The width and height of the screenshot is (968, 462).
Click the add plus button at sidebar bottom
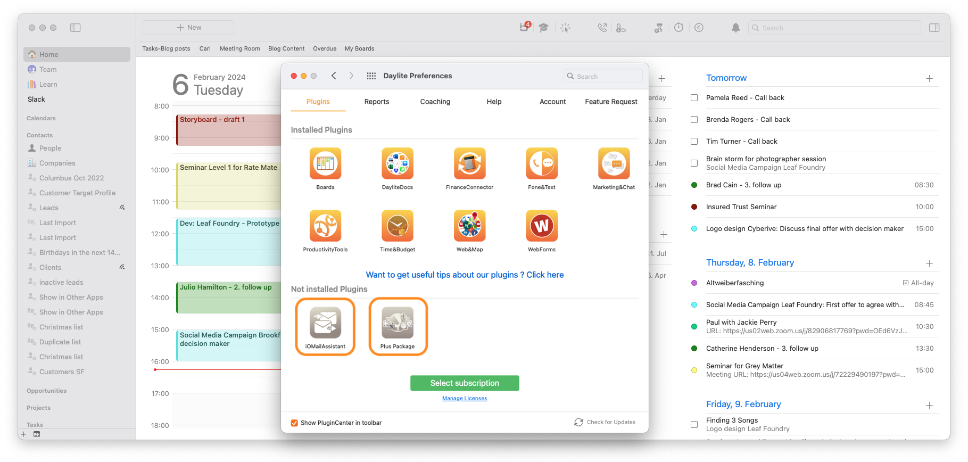click(x=23, y=434)
